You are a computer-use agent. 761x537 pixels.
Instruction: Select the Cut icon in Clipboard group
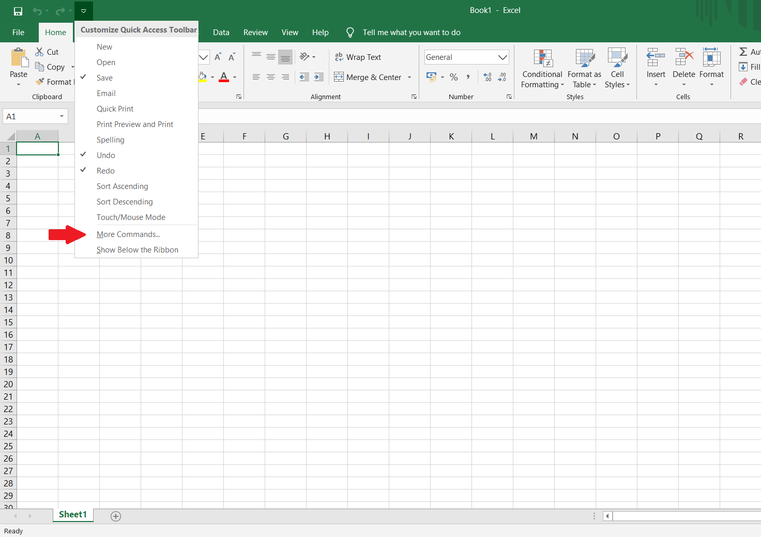(40, 52)
